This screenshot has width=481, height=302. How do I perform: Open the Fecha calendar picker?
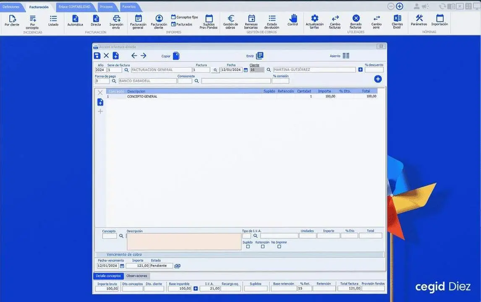246,70
